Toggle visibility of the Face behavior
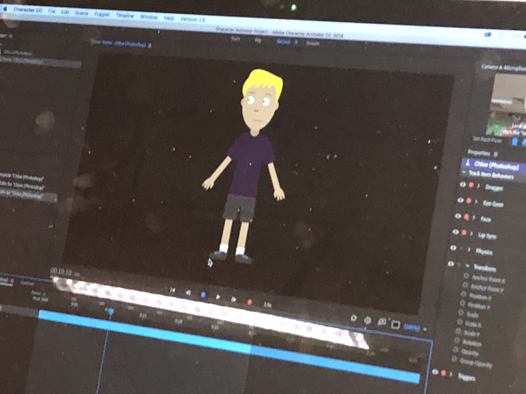 (458, 216)
